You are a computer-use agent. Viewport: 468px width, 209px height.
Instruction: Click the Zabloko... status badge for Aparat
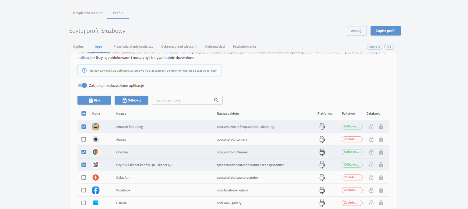352,139
